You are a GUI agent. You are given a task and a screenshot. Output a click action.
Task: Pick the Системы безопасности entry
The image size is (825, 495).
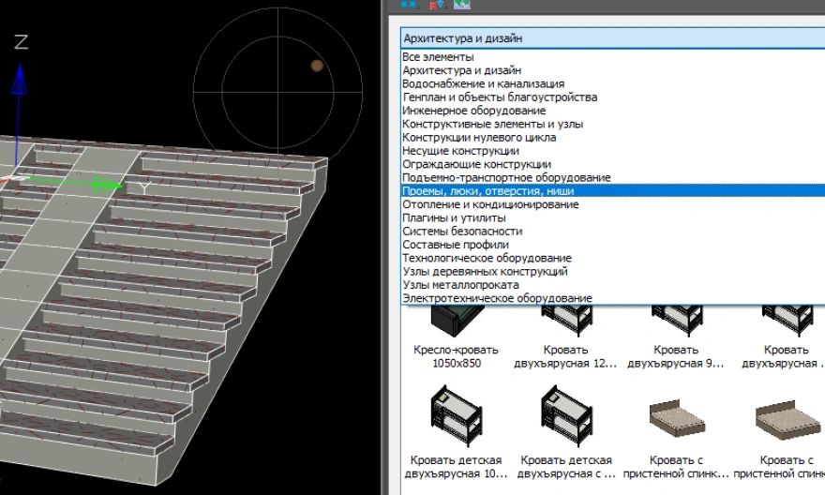pyautogui.click(x=462, y=231)
